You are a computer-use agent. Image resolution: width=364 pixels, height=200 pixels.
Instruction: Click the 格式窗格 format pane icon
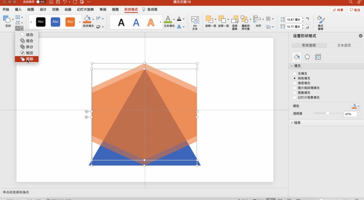(x=320, y=21)
